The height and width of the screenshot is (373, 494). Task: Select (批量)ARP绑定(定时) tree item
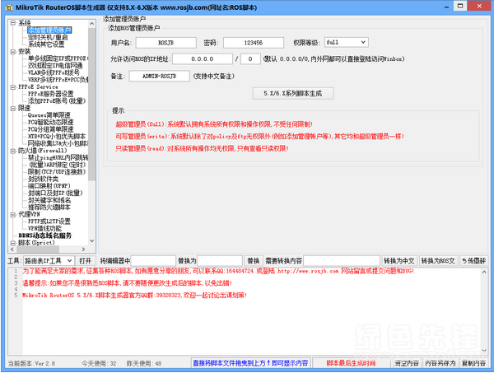point(57,165)
